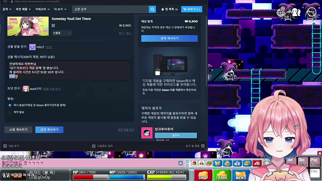Click the 변경 link next to HALF

[49, 47]
